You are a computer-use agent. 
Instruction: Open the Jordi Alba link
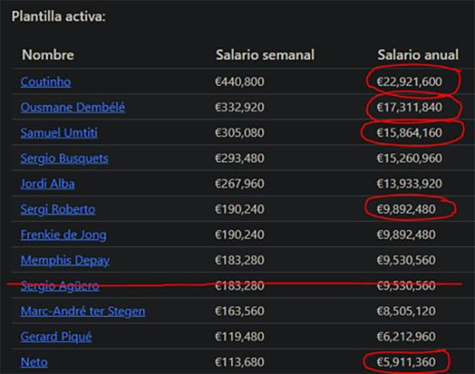pyautogui.click(x=47, y=183)
